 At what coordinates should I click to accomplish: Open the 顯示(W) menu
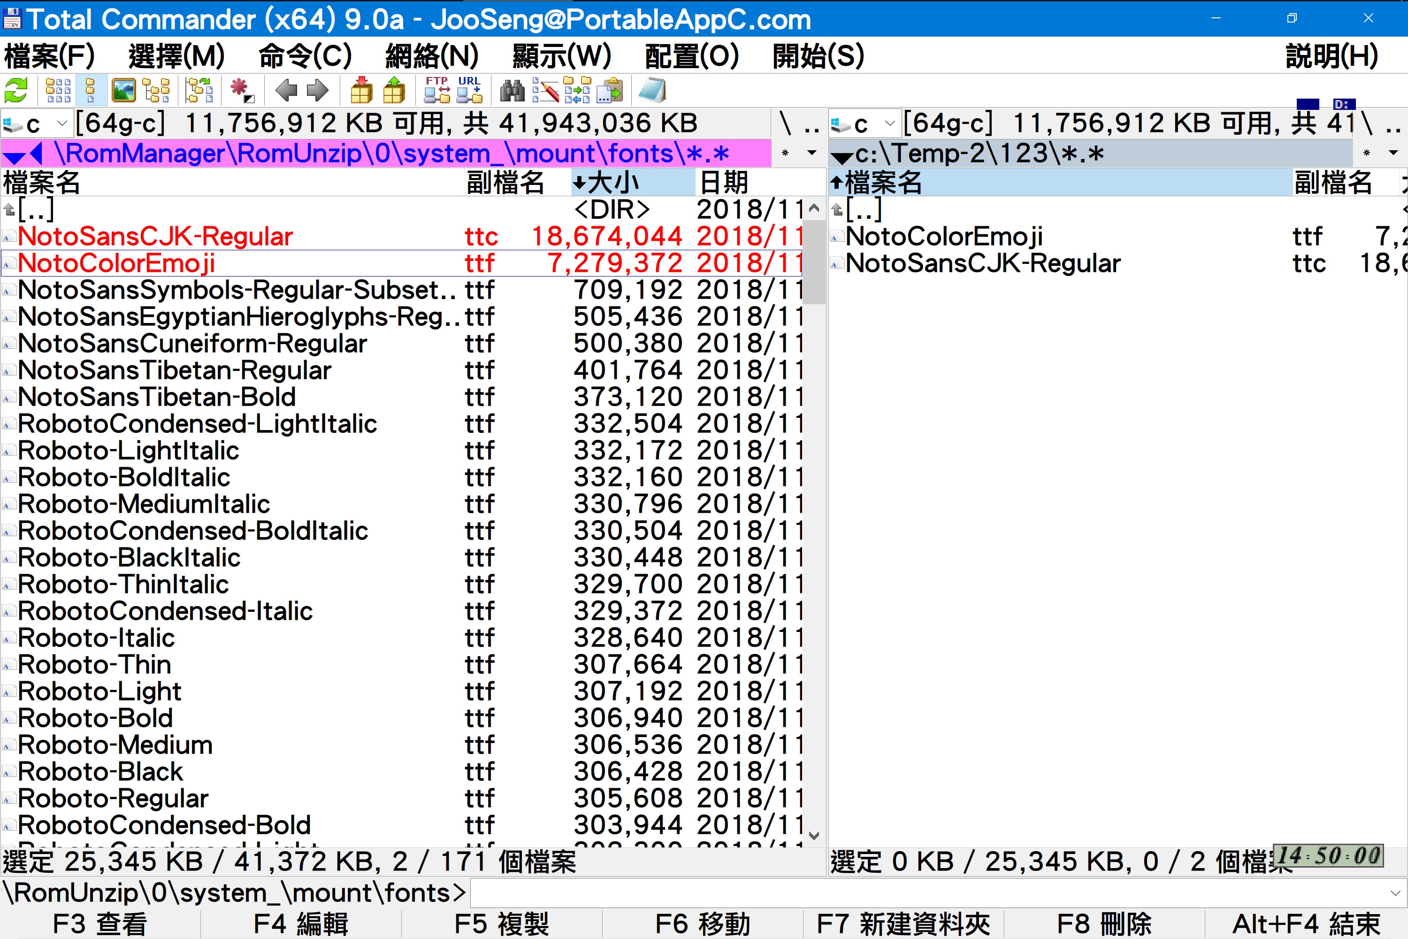tap(561, 56)
